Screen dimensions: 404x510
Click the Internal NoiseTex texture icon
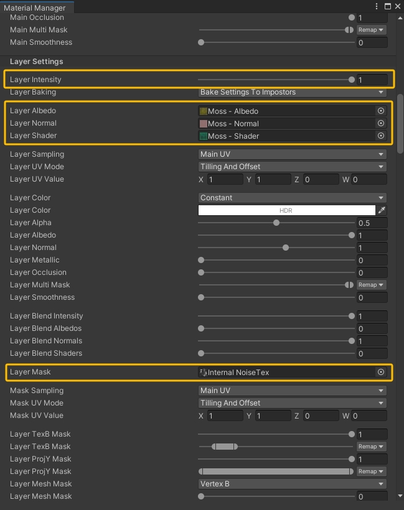[204, 373]
